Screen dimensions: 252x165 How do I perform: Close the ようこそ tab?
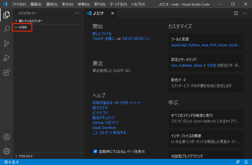(x=113, y=13)
